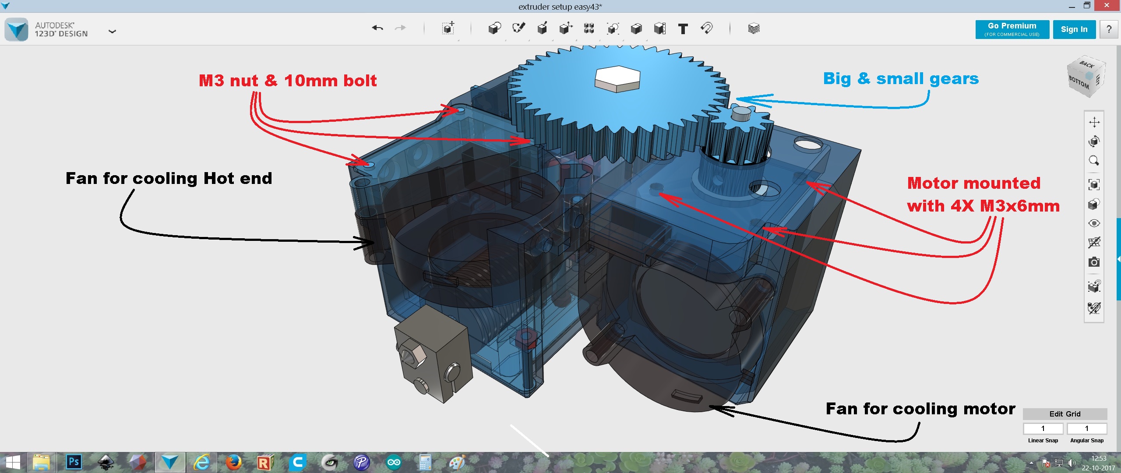Click the Autodesk 123D Design logo

click(17, 30)
